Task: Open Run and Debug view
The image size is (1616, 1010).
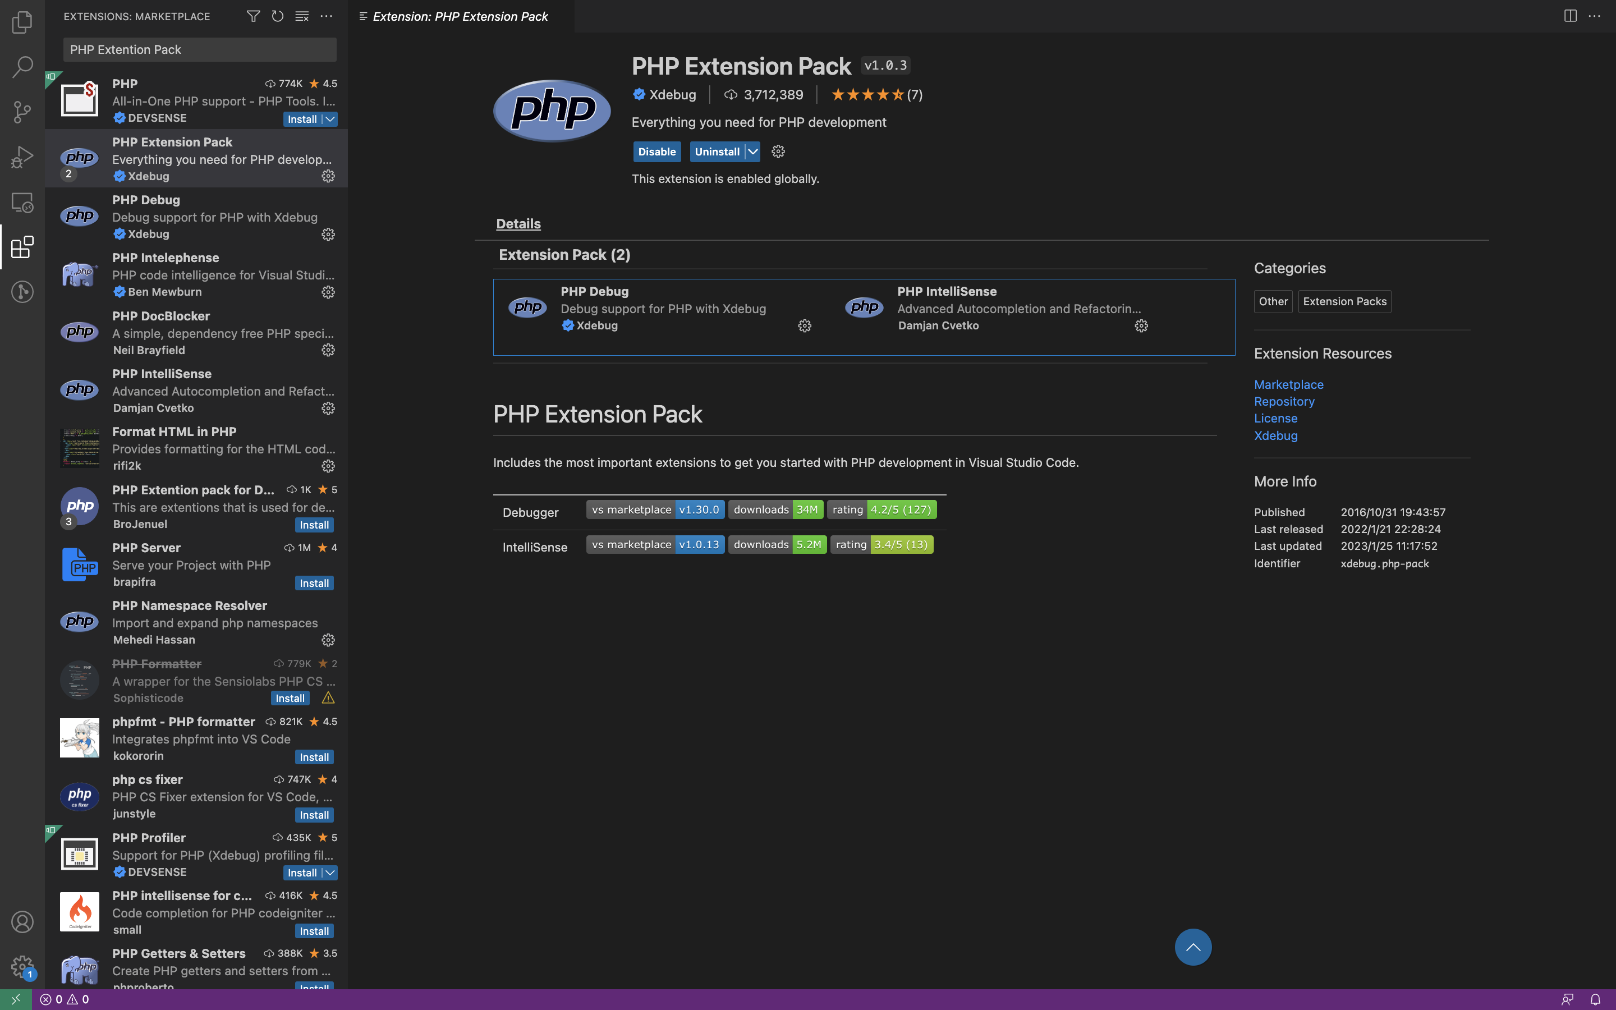Action: 22,157
